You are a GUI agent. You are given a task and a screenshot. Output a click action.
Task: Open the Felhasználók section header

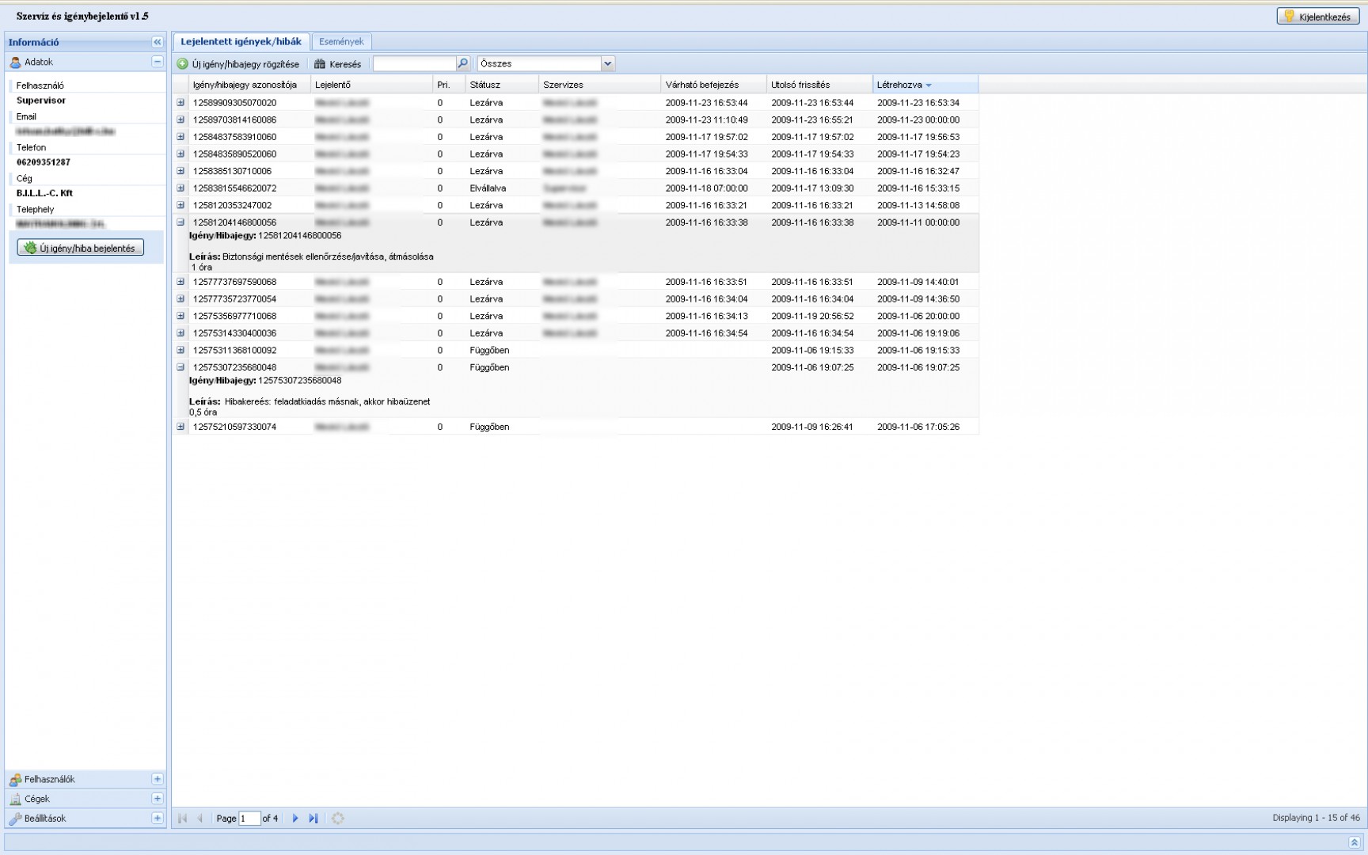85,779
